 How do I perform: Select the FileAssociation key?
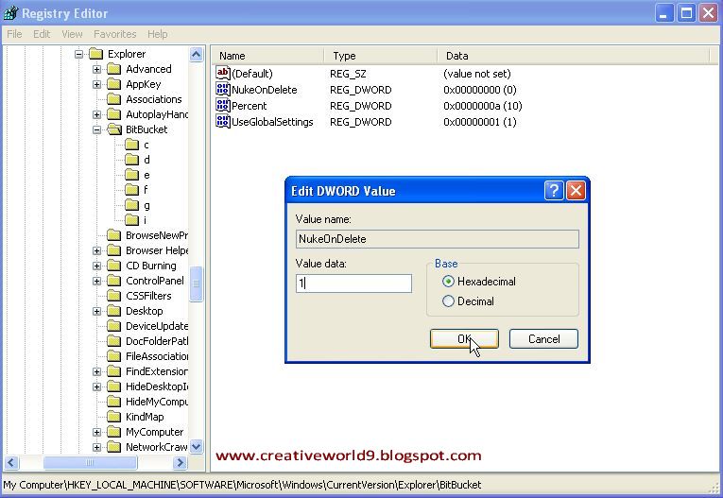point(157,356)
